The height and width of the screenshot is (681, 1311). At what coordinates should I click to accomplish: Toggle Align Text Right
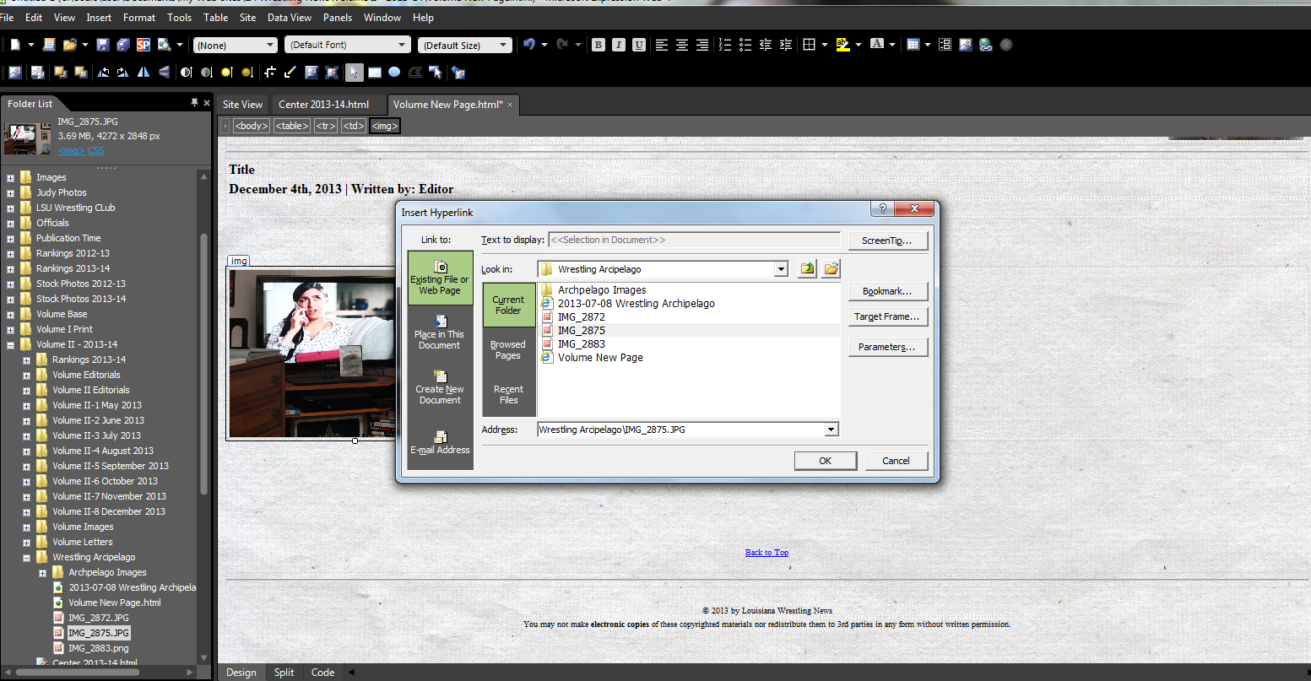[702, 45]
